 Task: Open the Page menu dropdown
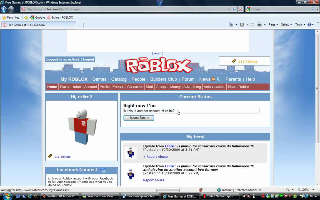273,24
